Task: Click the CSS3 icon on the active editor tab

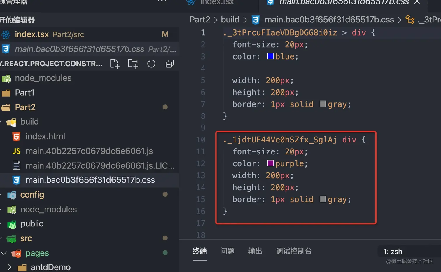Action: tap(270, 2)
